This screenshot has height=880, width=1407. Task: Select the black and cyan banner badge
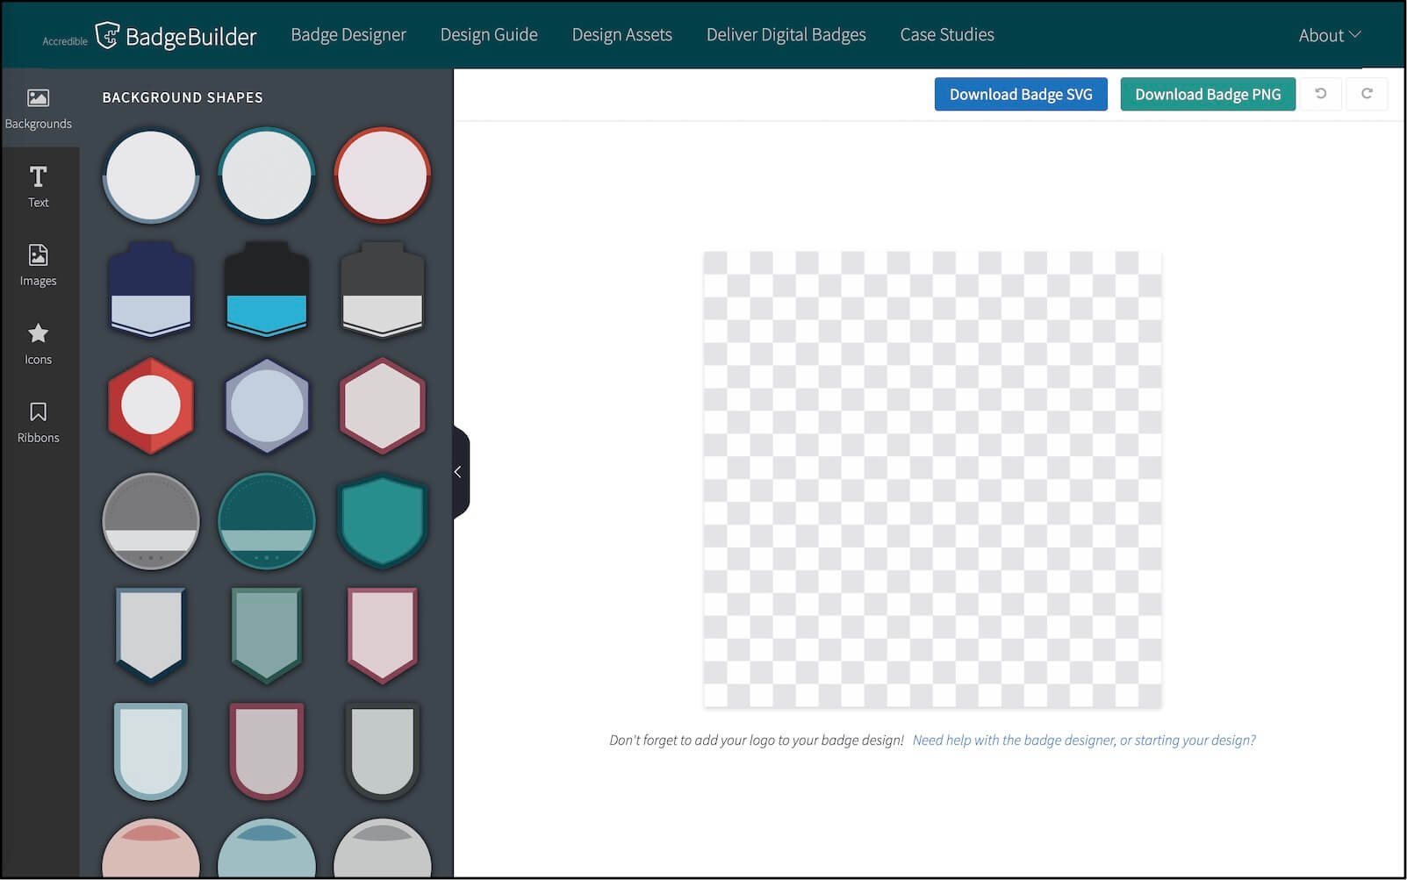click(267, 290)
